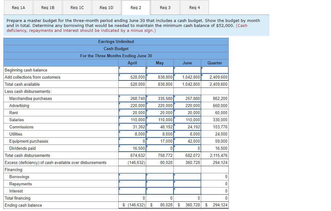Select the June Interest input cell
This screenshot has height=211, width=331.
pyautogui.click(x=187, y=191)
